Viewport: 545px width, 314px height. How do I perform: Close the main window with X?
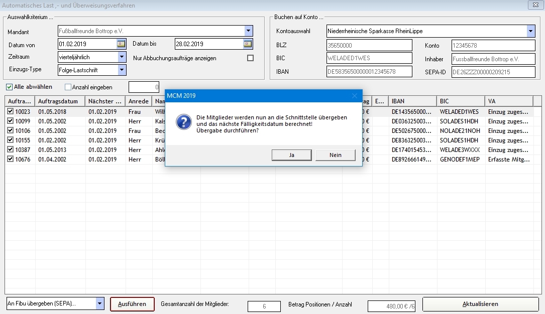[x=535, y=5]
